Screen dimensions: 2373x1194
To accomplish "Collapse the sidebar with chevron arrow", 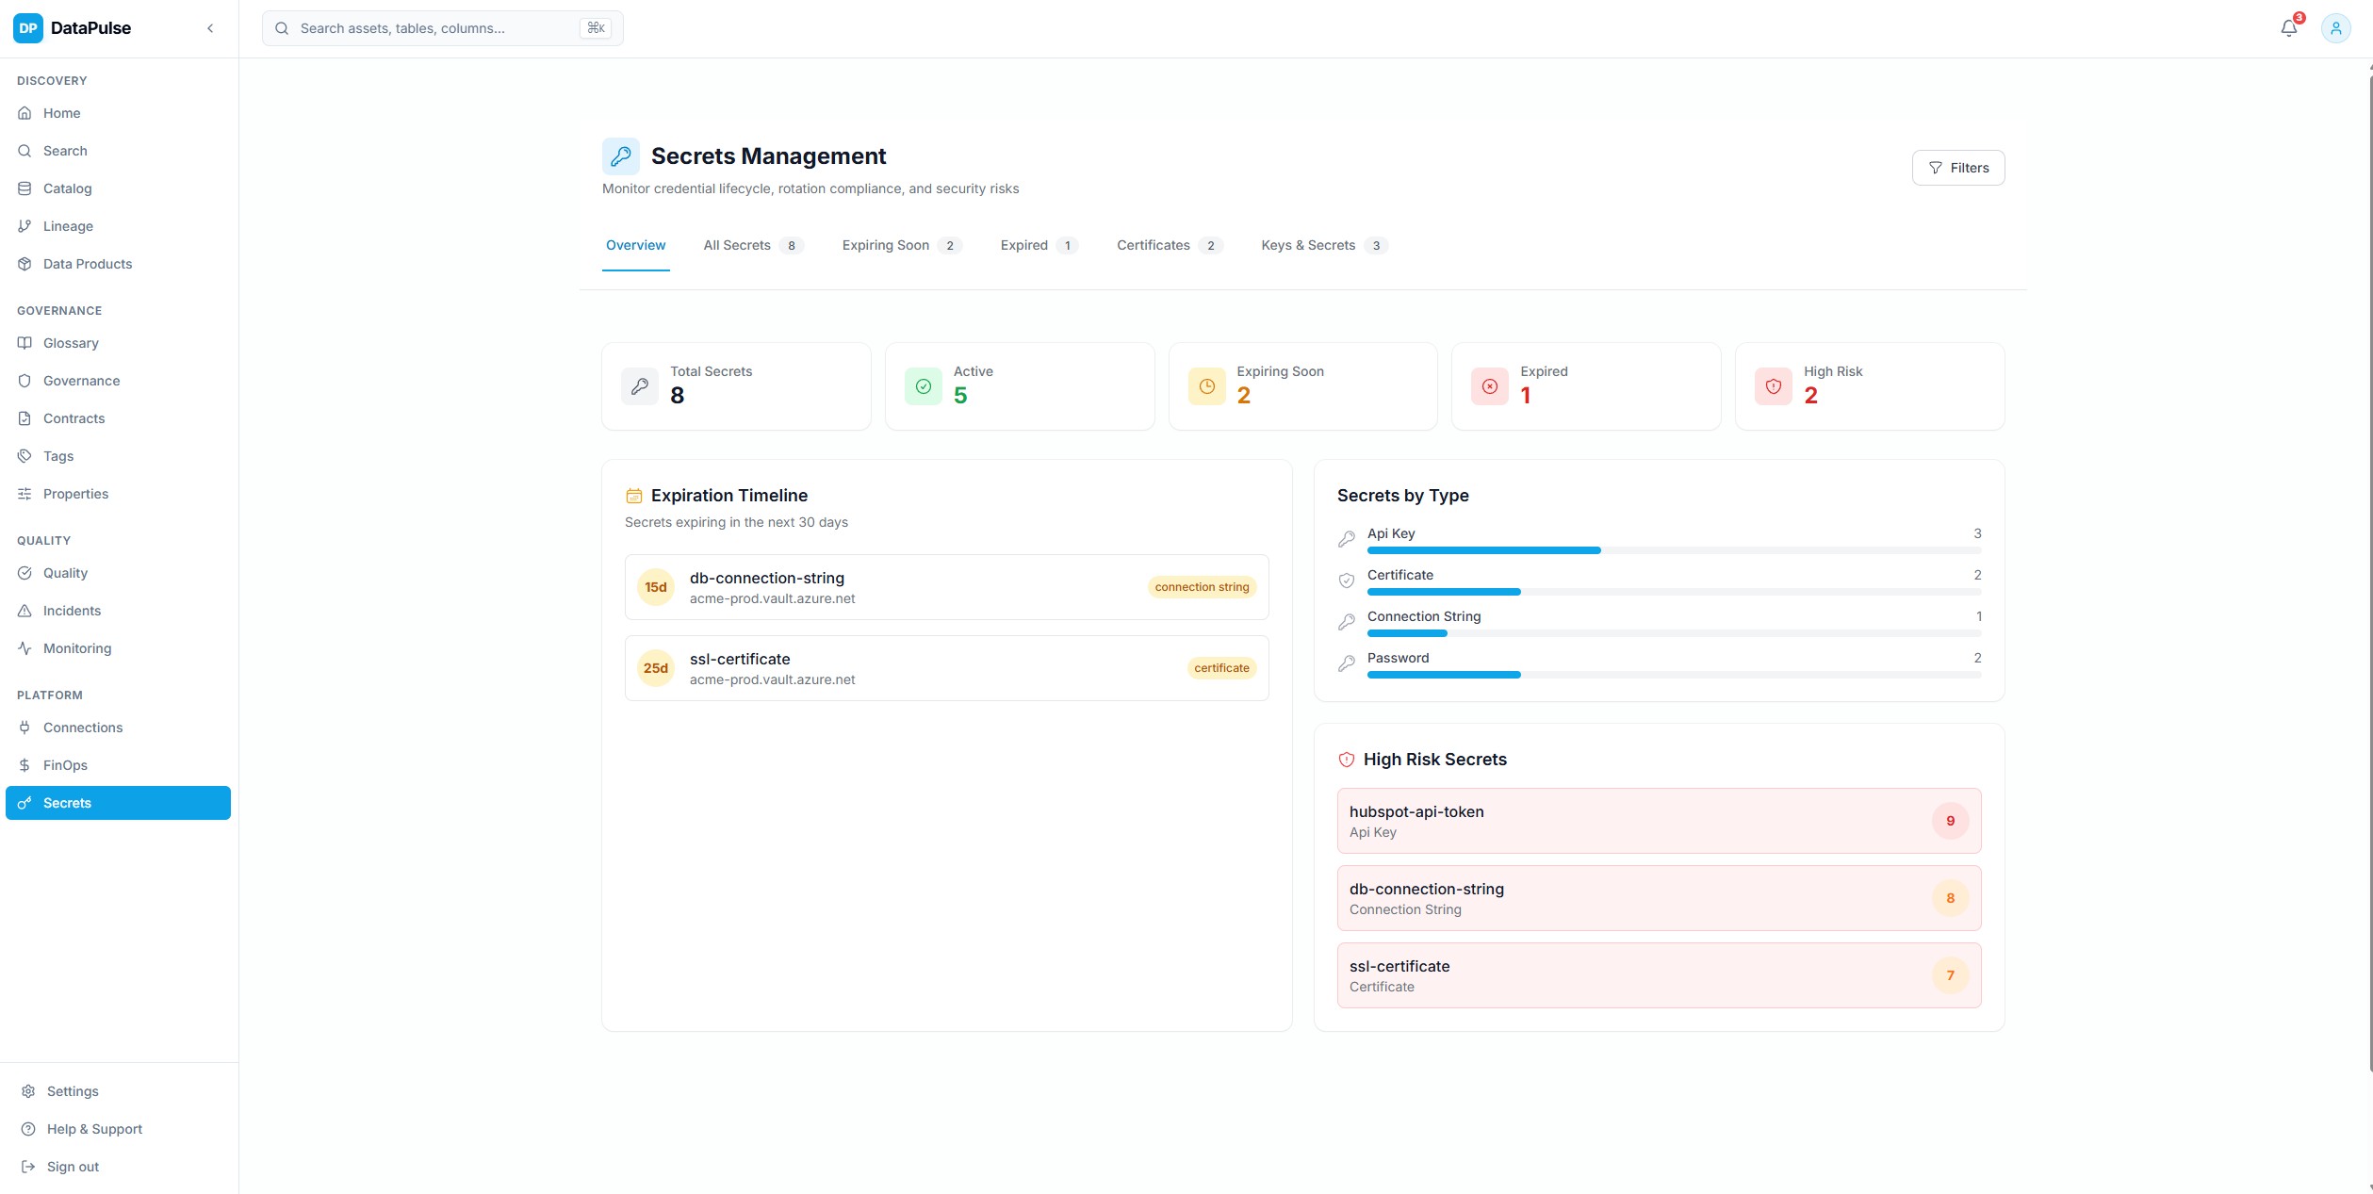I will [x=210, y=28].
